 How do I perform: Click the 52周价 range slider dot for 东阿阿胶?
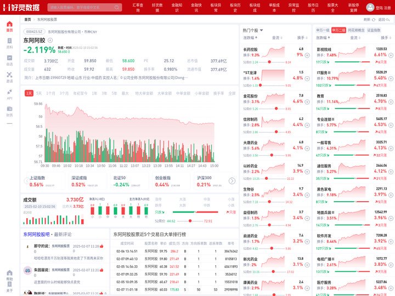point(190,221)
